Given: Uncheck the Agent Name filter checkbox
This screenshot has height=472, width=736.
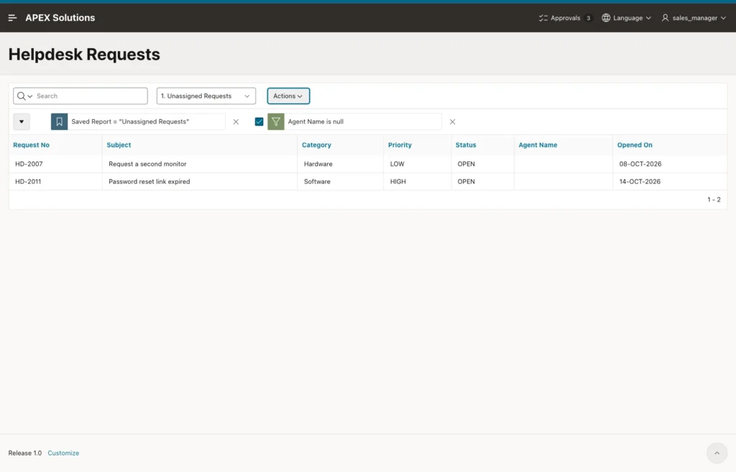Looking at the screenshot, I should tap(259, 122).
